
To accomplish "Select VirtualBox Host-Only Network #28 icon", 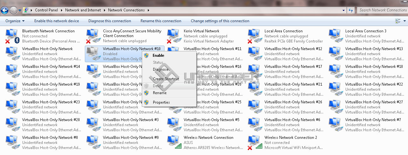I will [12, 125].
